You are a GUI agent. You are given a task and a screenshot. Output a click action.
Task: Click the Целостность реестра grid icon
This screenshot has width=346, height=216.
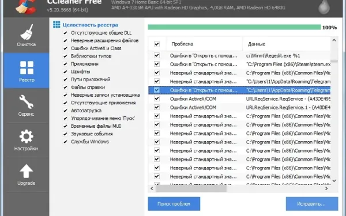click(57, 25)
